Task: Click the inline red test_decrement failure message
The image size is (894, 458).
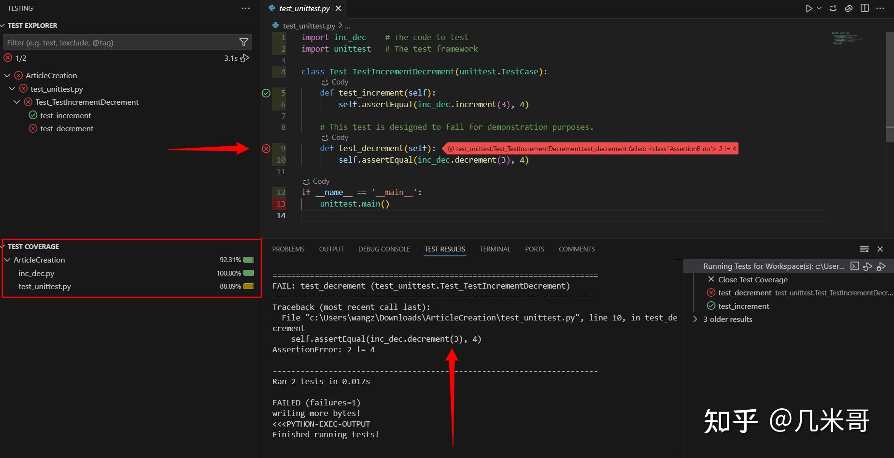Action: (591, 149)
